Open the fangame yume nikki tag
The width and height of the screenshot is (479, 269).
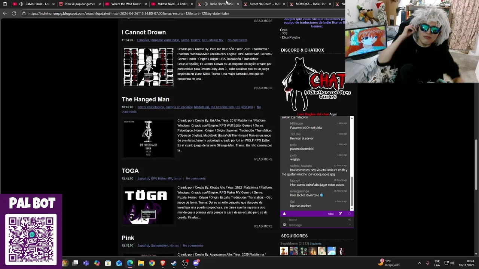click(x=165, y=40)
